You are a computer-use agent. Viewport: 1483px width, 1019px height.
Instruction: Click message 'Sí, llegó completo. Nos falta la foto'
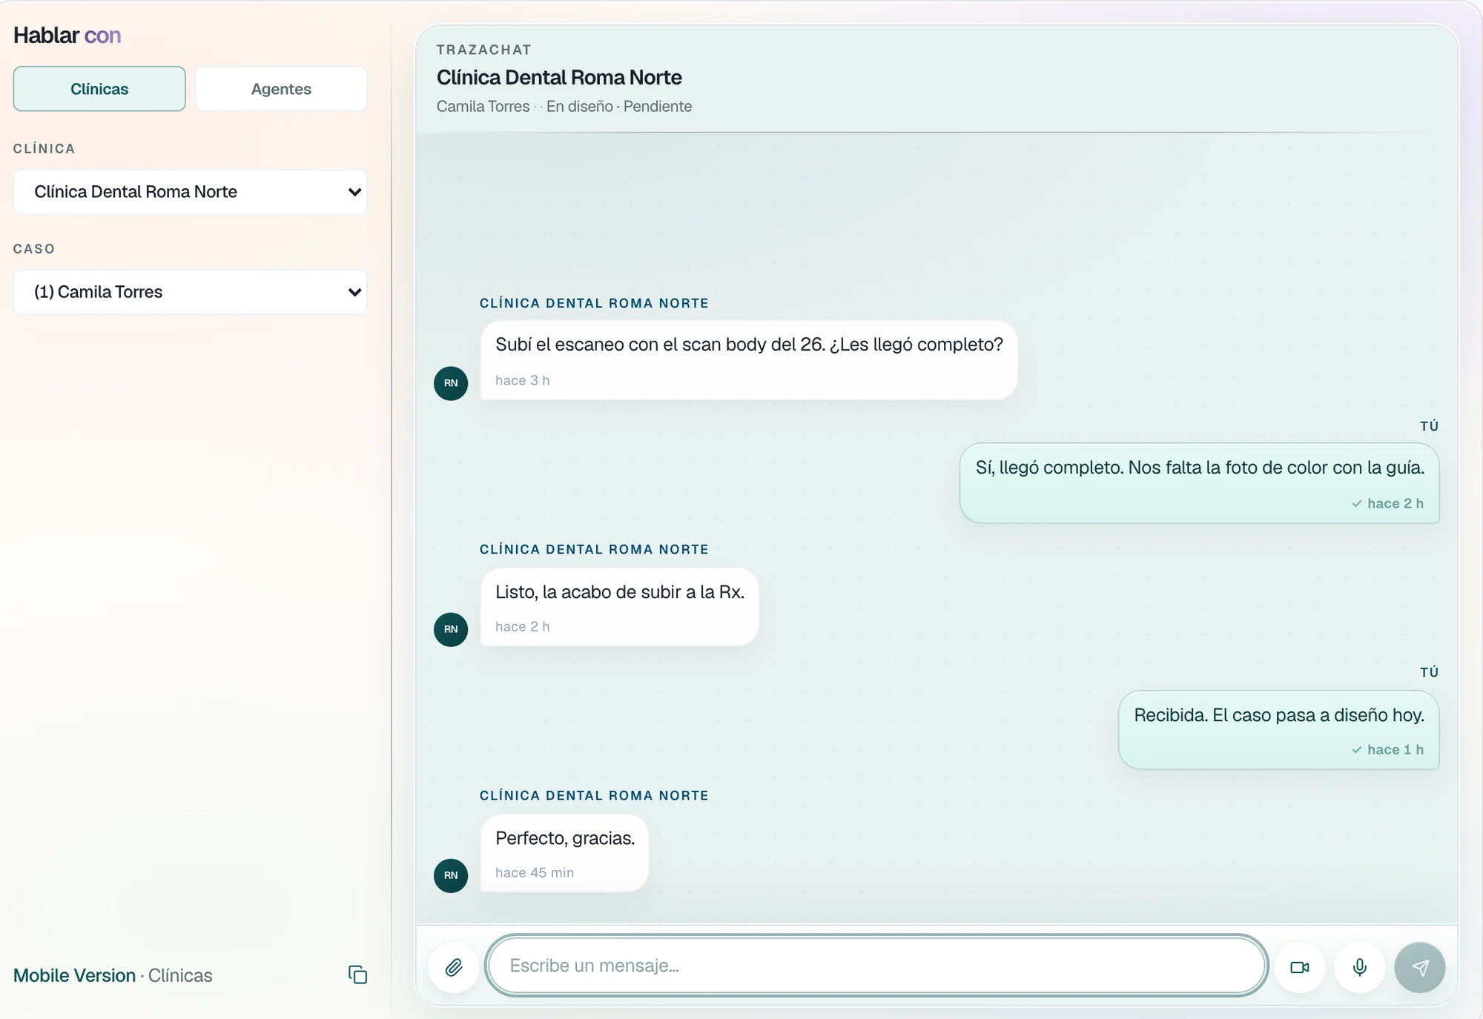(x=1199, y=483)
